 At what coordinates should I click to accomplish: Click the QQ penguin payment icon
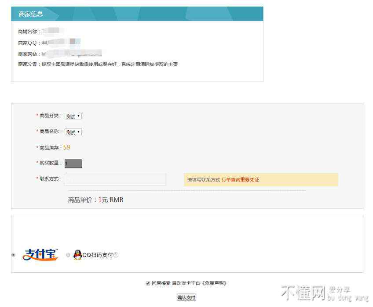(x=77, y=255)
